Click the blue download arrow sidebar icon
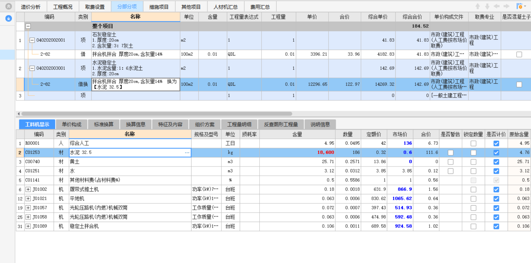The image size is (531, 263). pyautogui.click(x=9, y=18)
